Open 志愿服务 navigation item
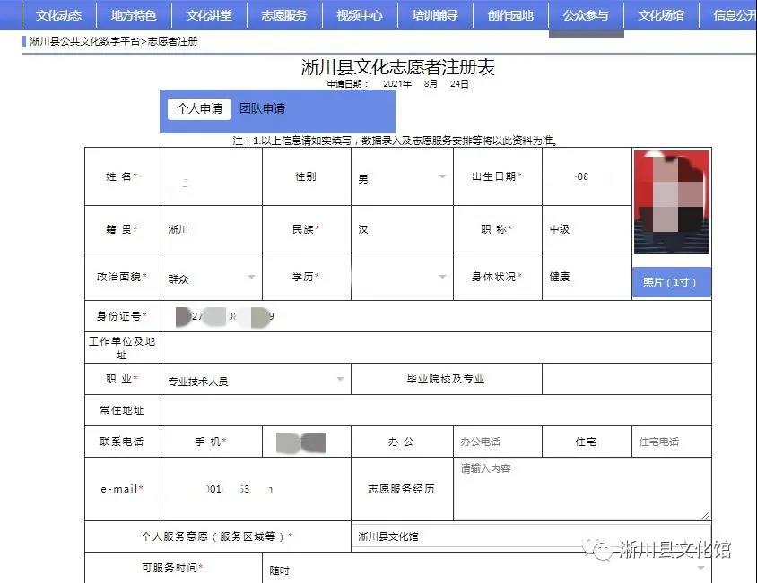Screen dimensions: 757x583 [284, 15]
